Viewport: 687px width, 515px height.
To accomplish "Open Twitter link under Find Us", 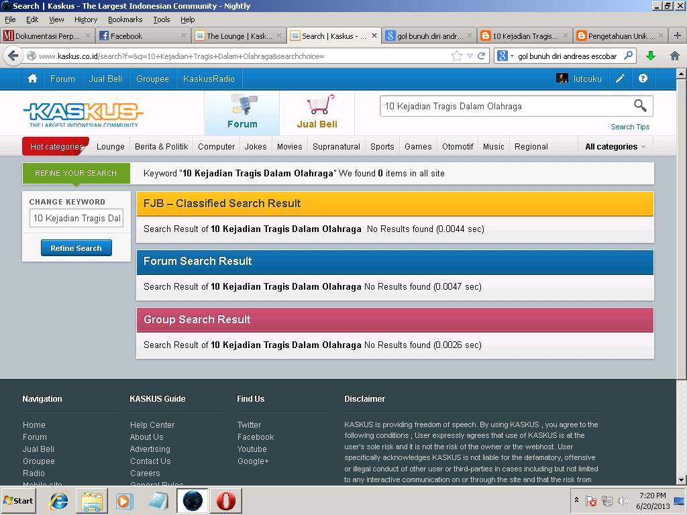I will (x=249, y=424).
